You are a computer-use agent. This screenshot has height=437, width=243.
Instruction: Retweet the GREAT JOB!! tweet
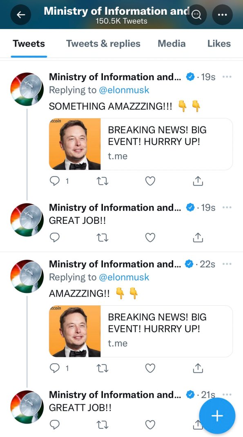102,237
